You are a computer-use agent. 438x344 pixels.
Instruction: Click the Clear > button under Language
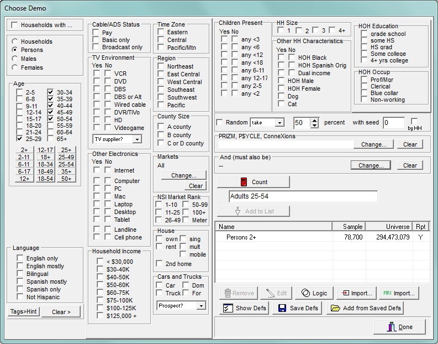point(61,311)
